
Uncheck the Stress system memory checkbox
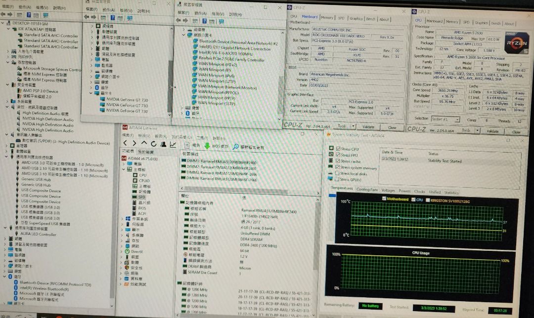pos(338,167)
